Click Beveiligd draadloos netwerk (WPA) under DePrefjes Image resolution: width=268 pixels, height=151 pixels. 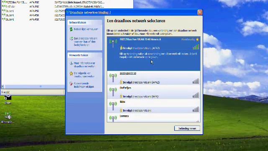point(141,96)
